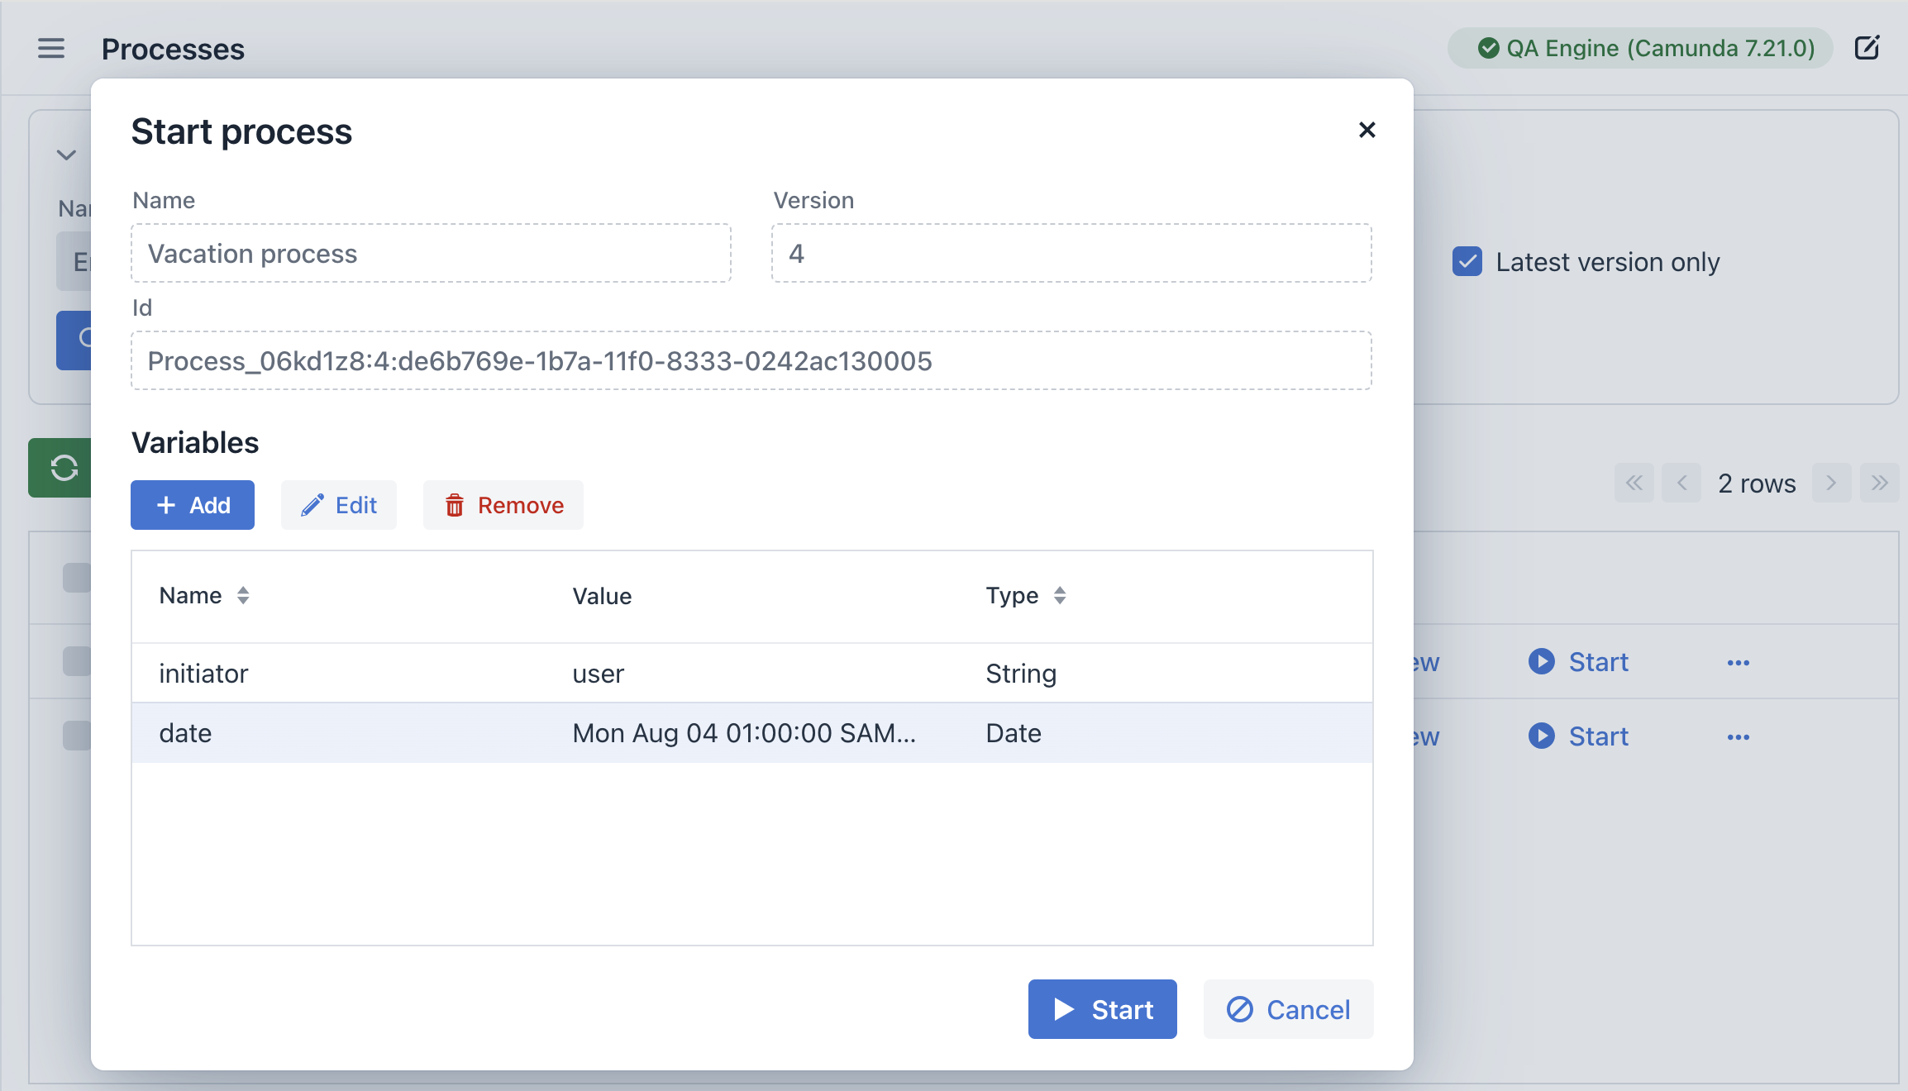
Task: Select the initiator variable row
Action: [752, 674]
